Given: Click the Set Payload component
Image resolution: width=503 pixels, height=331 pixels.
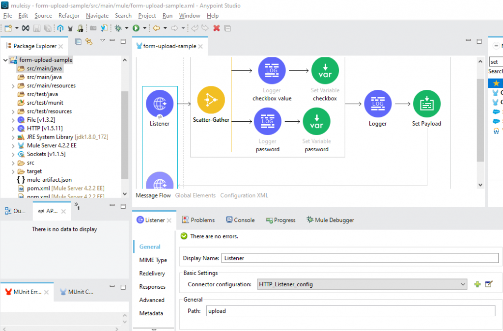Looking at the screenshot, I should coord(426,104).
